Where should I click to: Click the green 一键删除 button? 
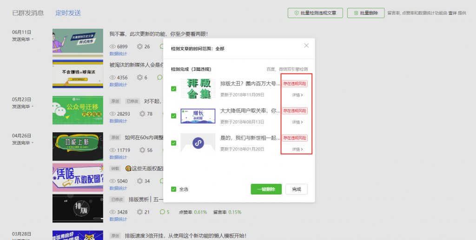(x=266, y=189)
